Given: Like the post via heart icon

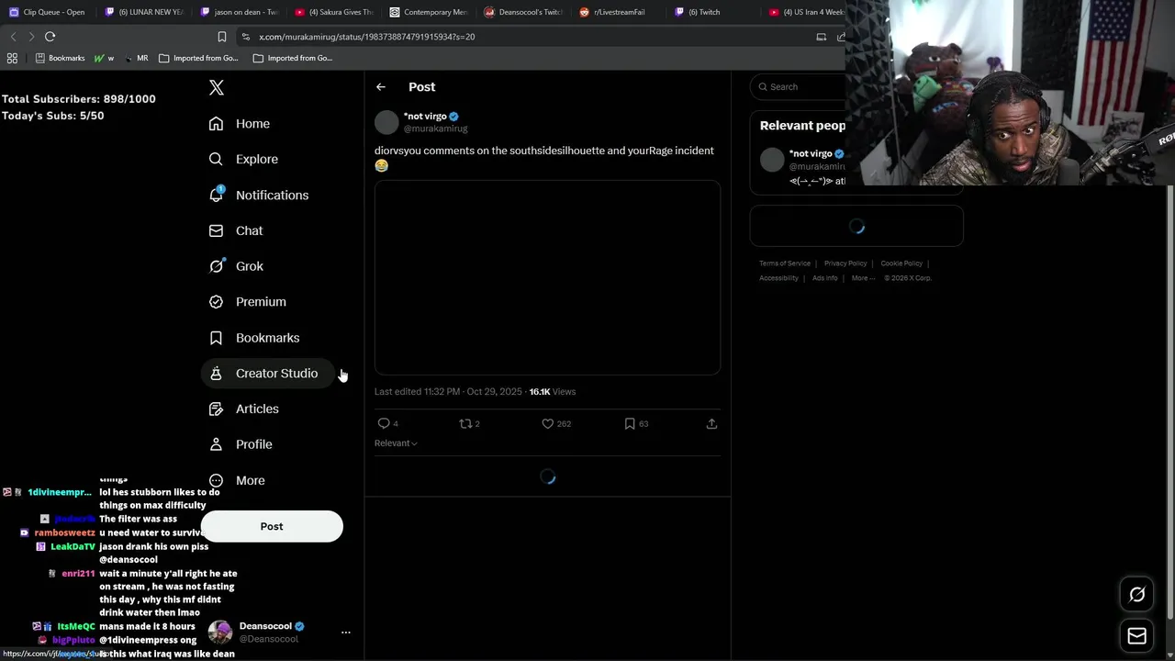Looking at the screenshot, I should [x=548, y=423].
